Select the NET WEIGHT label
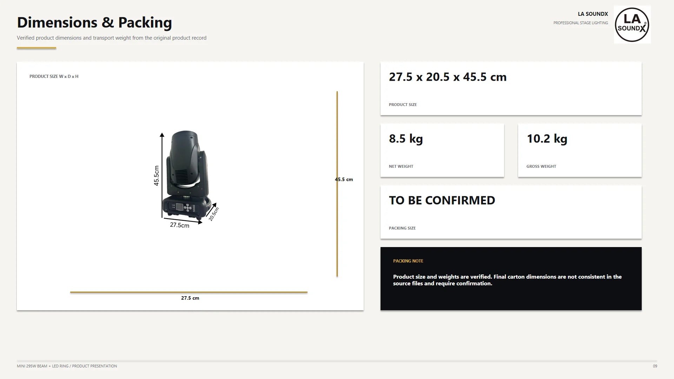The width and height of the screenshot is (674, 379). pos(401,166)
